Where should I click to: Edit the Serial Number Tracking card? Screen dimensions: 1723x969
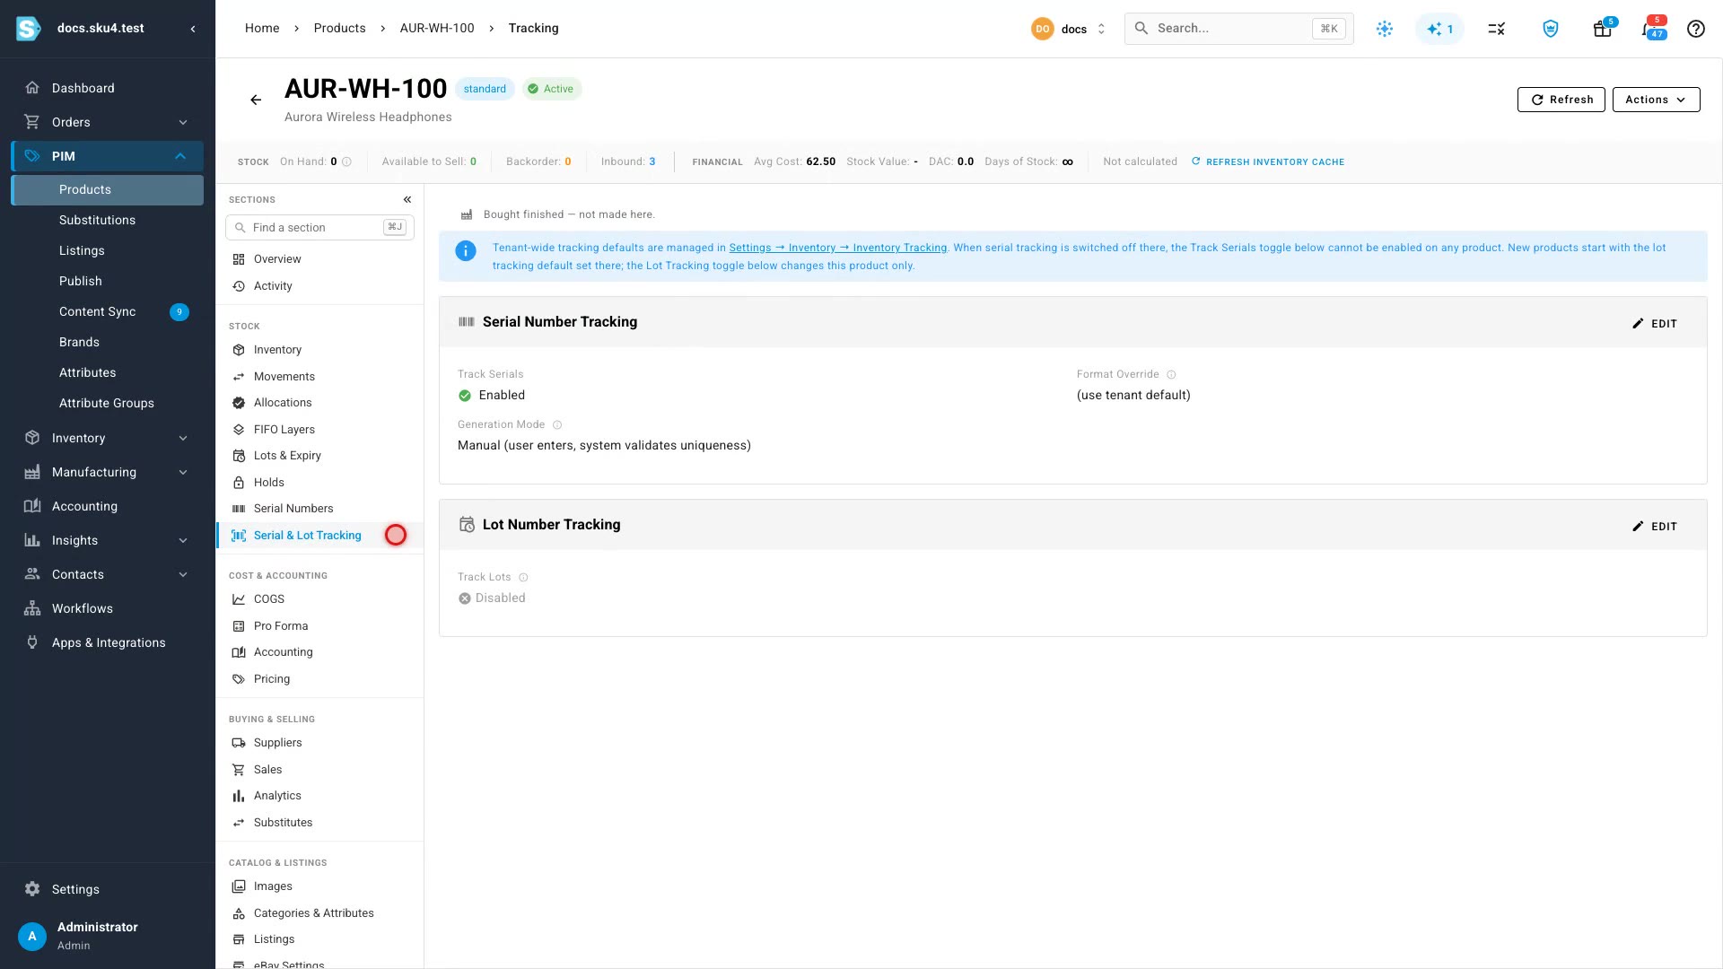point(1655,324)
